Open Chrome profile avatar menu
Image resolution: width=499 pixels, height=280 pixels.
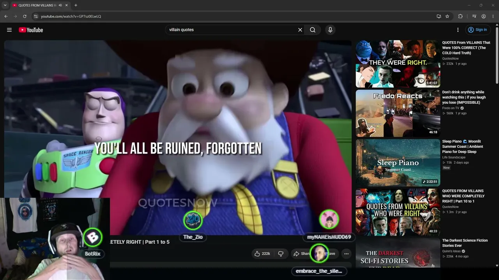484,16
